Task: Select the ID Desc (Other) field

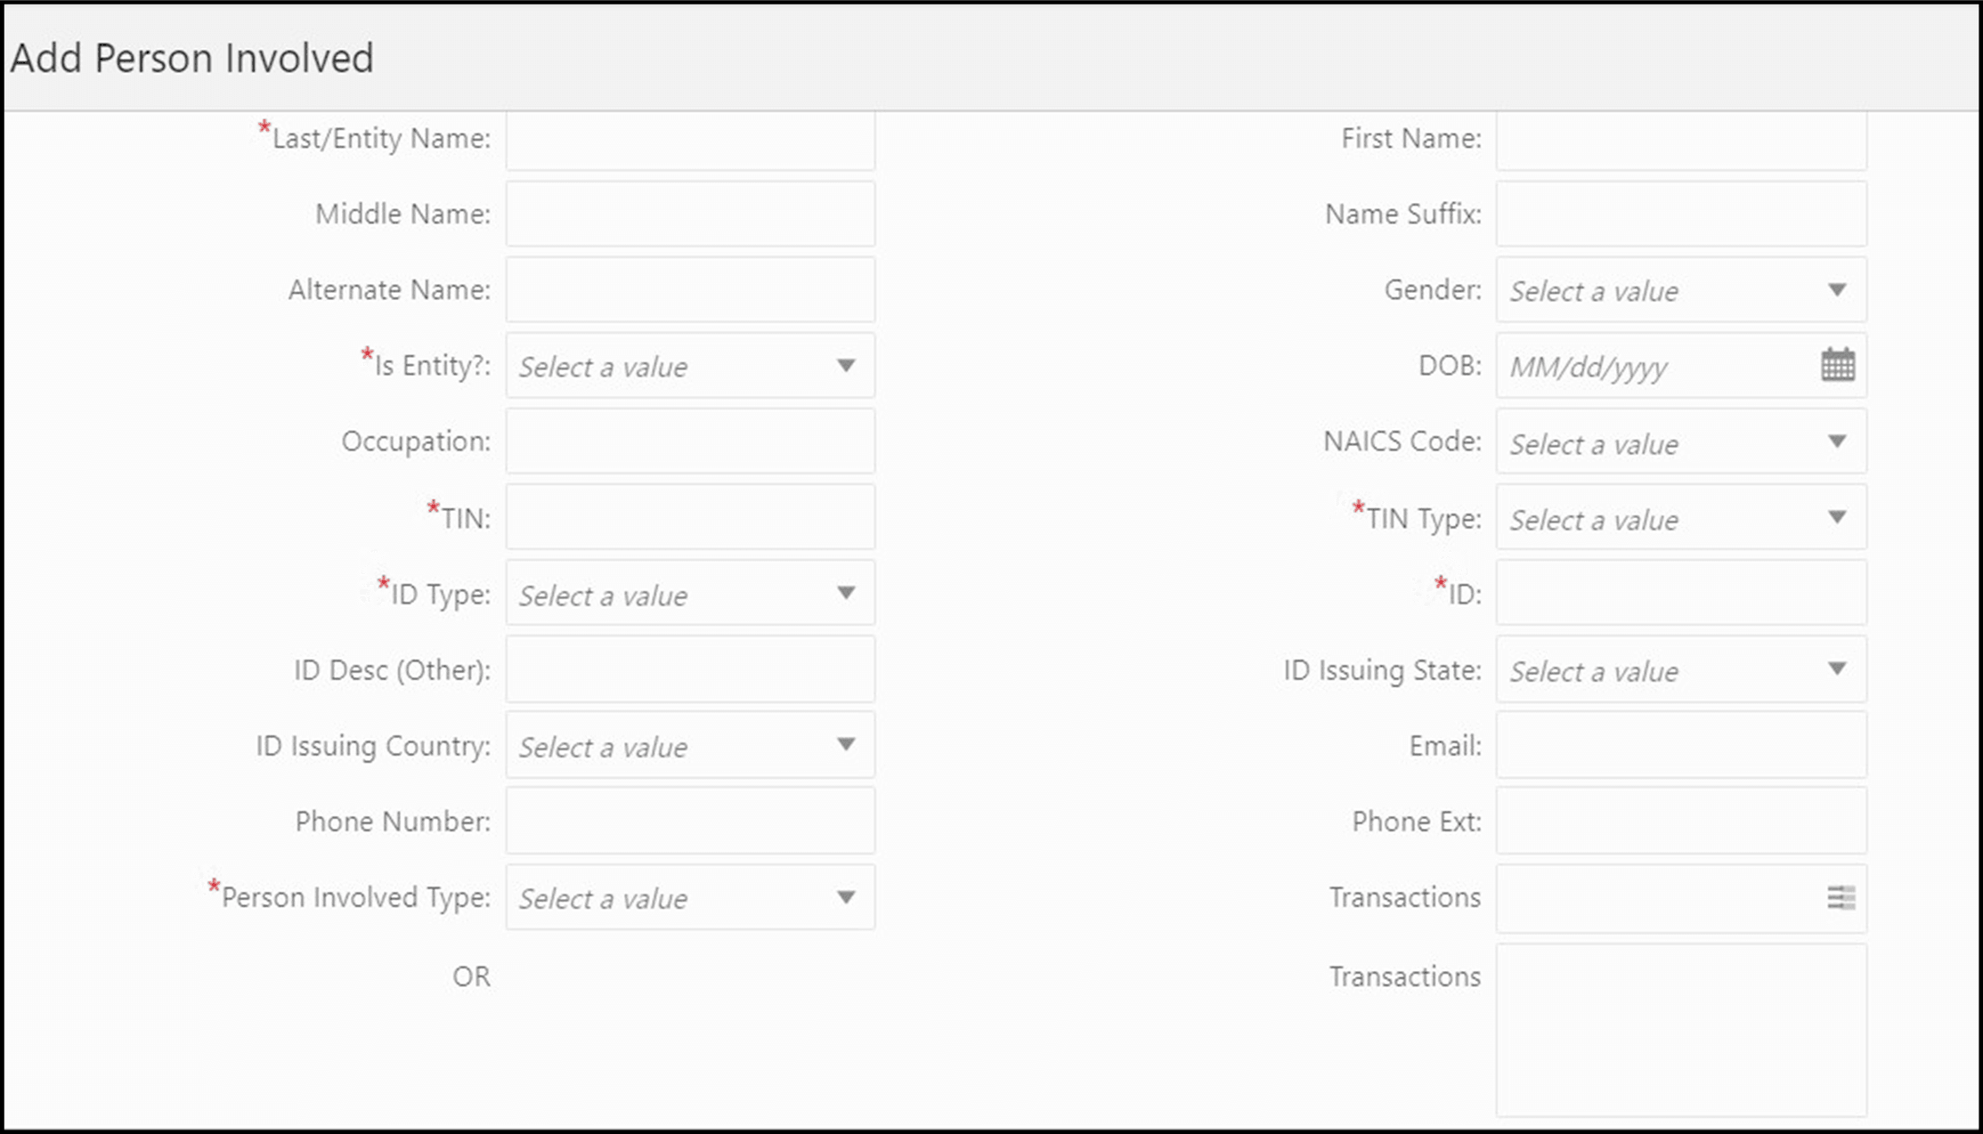Action: tap(689, 669)
